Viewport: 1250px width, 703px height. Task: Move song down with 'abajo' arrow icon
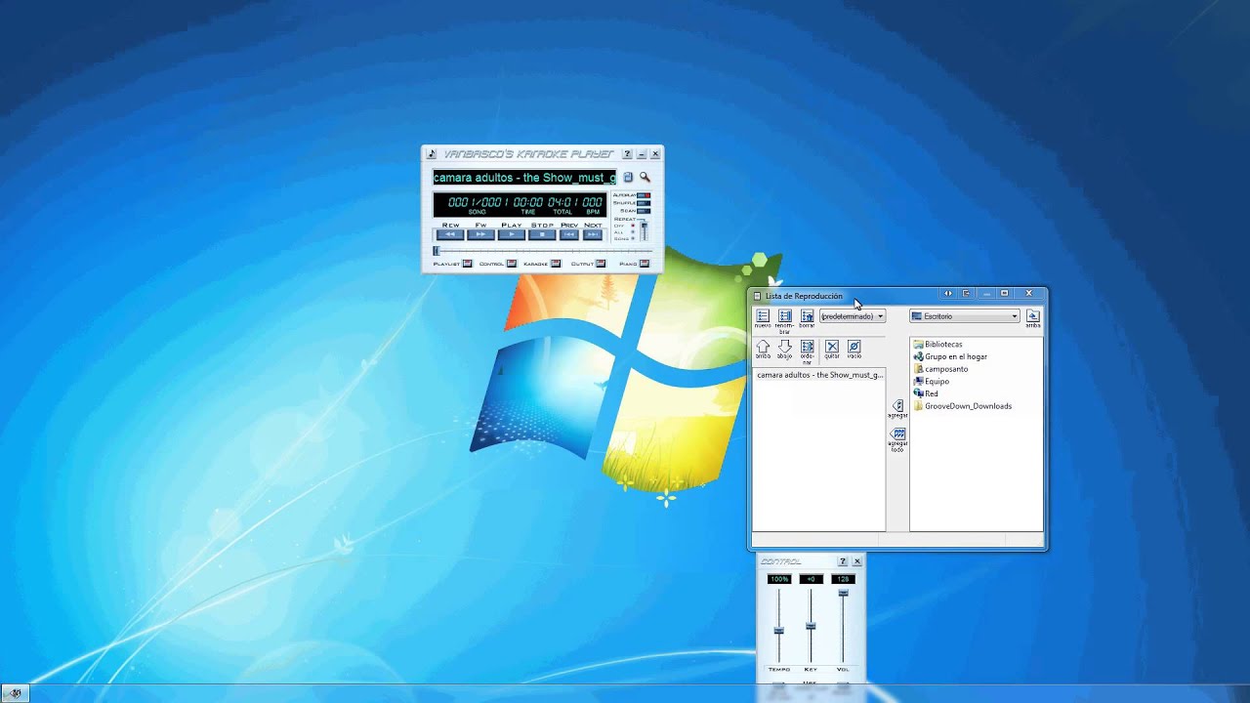[785, 347]
